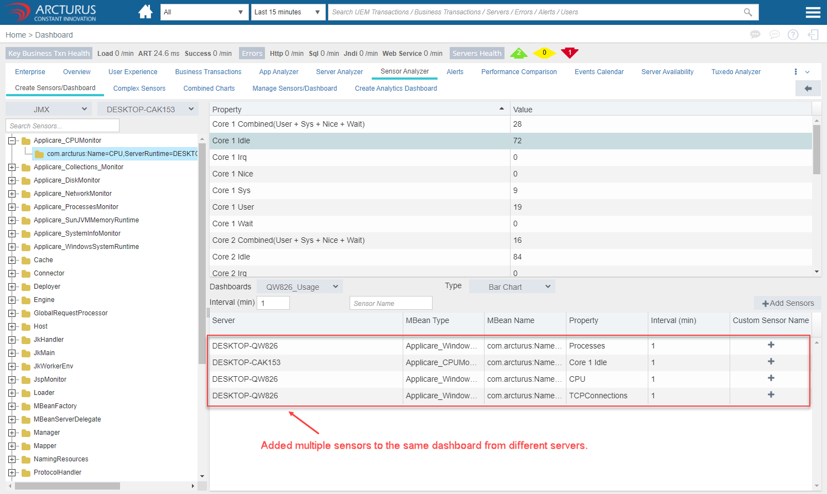Viewport: 827px width, 494px height.
Task: Click the Add Sensors button
Action: point(788,303)
